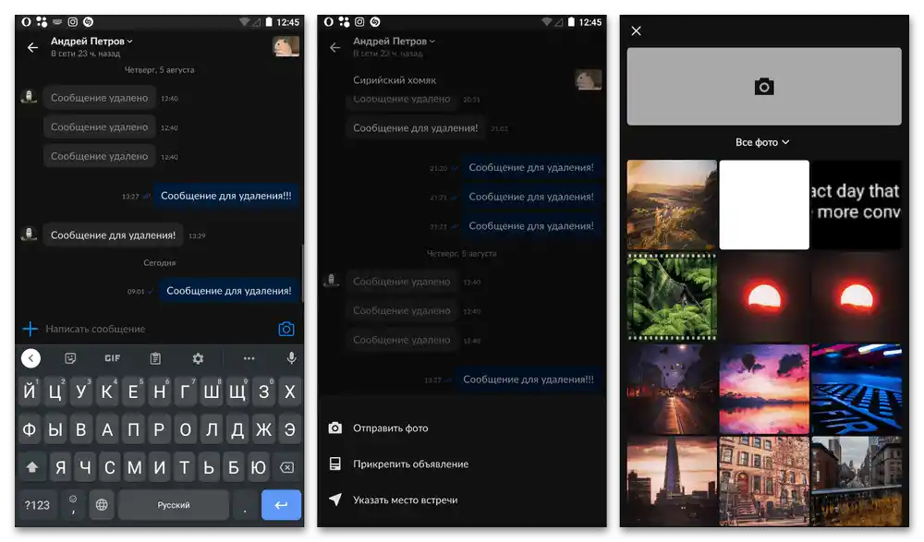924x542 pixels.
Task: Select middle screen message sent at 21:20
Action: click(531, 167)
